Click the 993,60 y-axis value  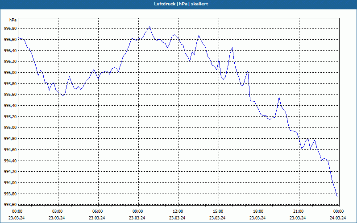10,204
